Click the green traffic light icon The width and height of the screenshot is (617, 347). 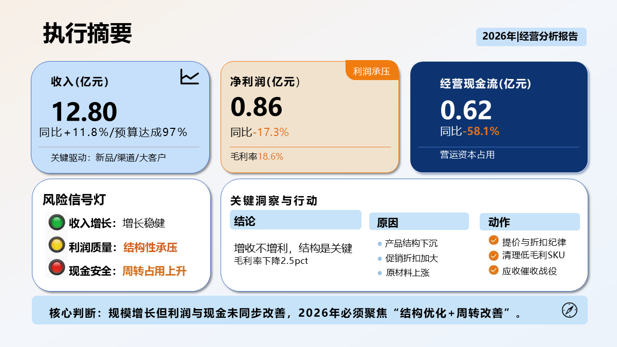click(57, 223)
